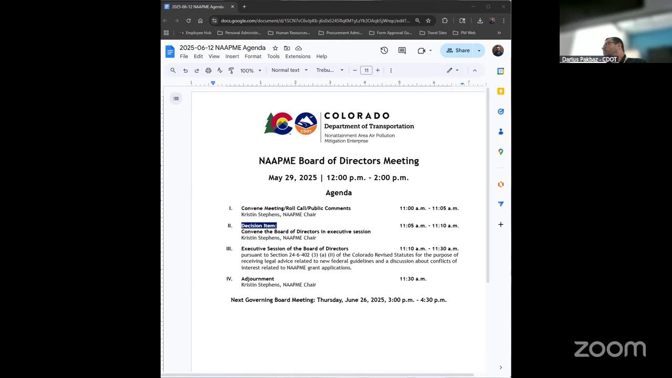Viewport: 672px width, 378px height.
Task: Open the Human Resources bookmark folder
Action: (289, 33)
